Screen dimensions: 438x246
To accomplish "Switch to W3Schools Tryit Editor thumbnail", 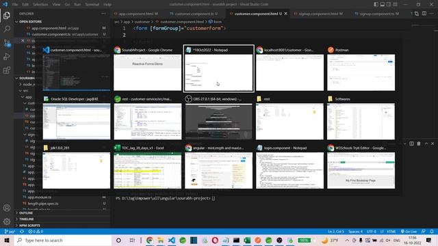I will [x=361, y=167].
